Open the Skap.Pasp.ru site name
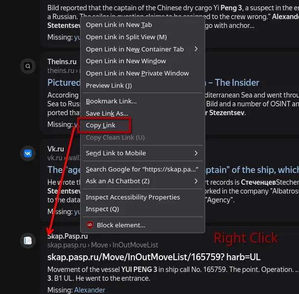Screen dimensions: 299x294 [x=68, y=236]
